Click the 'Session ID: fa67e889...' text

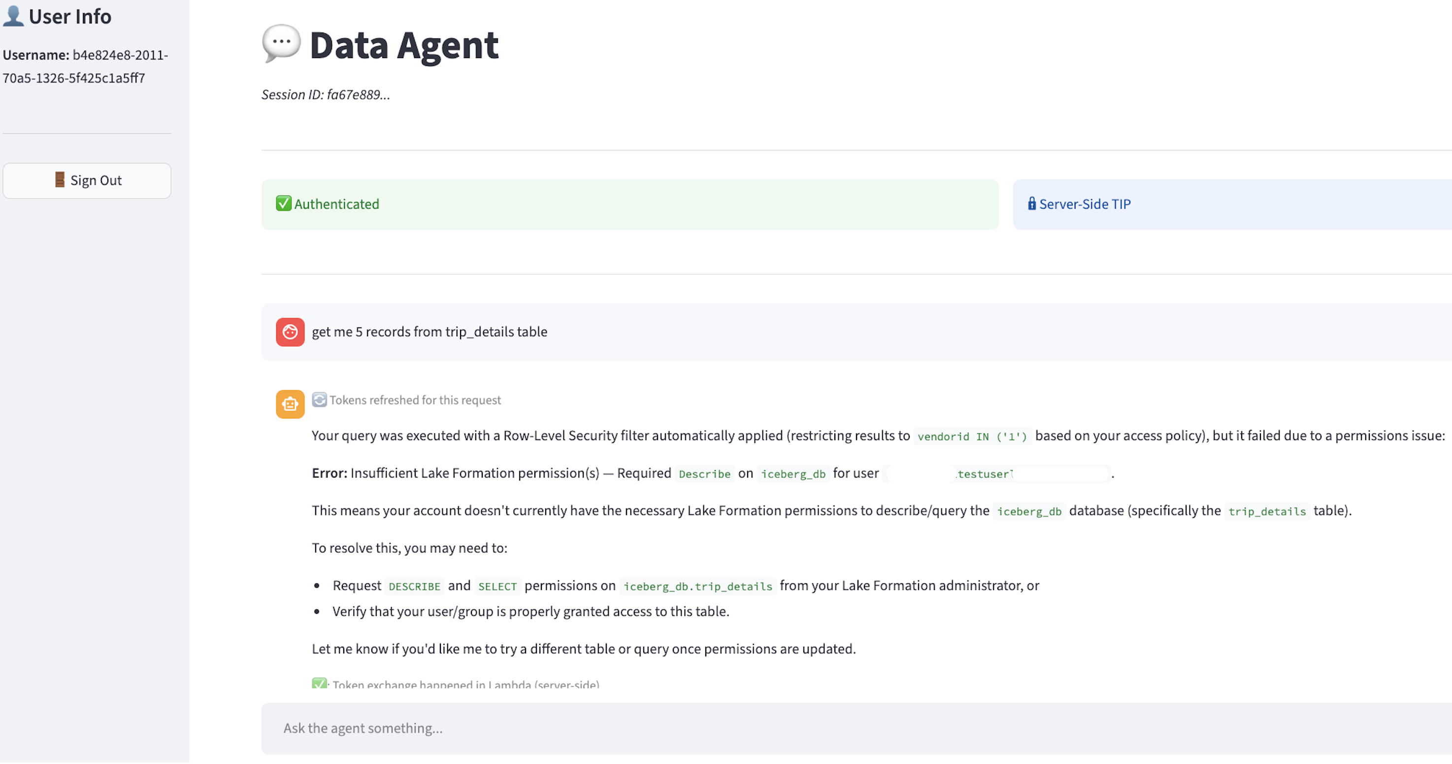pos(326,95)
